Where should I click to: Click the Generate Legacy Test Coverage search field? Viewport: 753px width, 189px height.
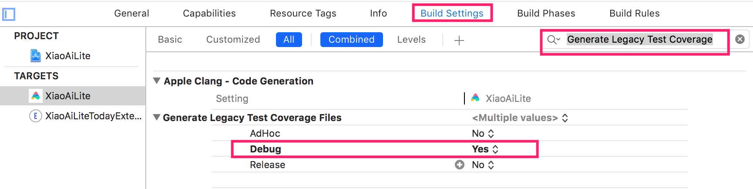(x=640, y=40)
